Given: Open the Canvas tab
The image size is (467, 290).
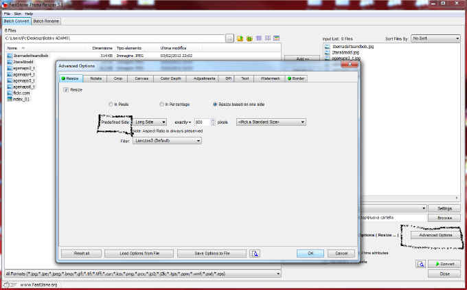Looking at the screenshot, I should click(141, 78).
